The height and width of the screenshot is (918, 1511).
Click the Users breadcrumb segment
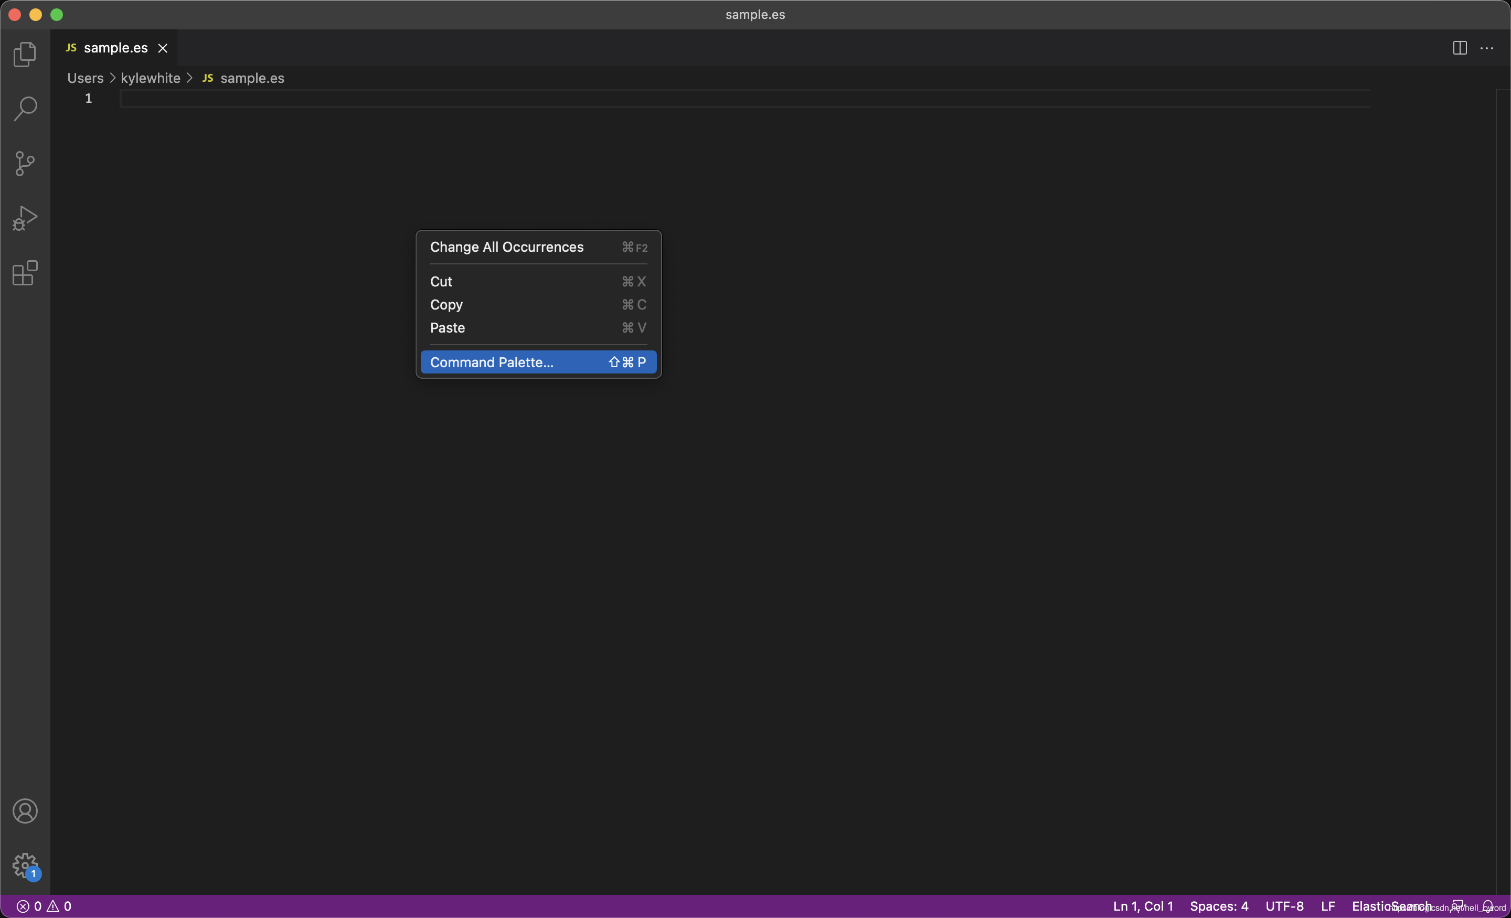click(85, 78)
